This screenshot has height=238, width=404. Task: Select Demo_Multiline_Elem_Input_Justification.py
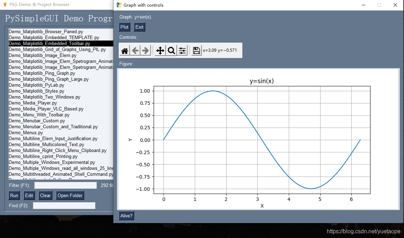[x=61, y=138]
